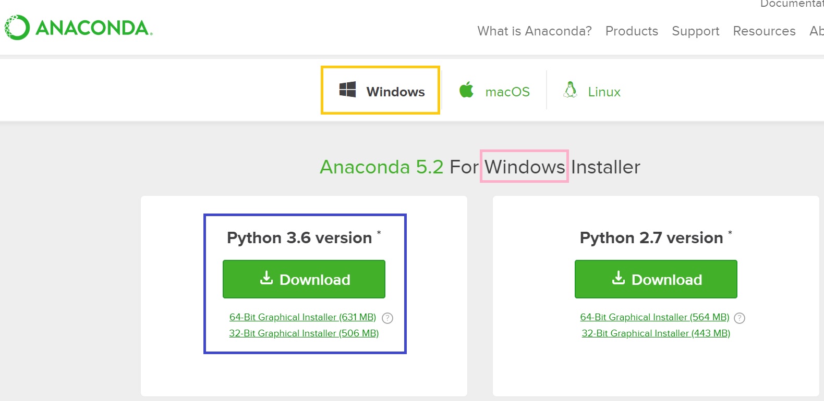Click the Python 3.6 version heading

[x=299, y=238]
